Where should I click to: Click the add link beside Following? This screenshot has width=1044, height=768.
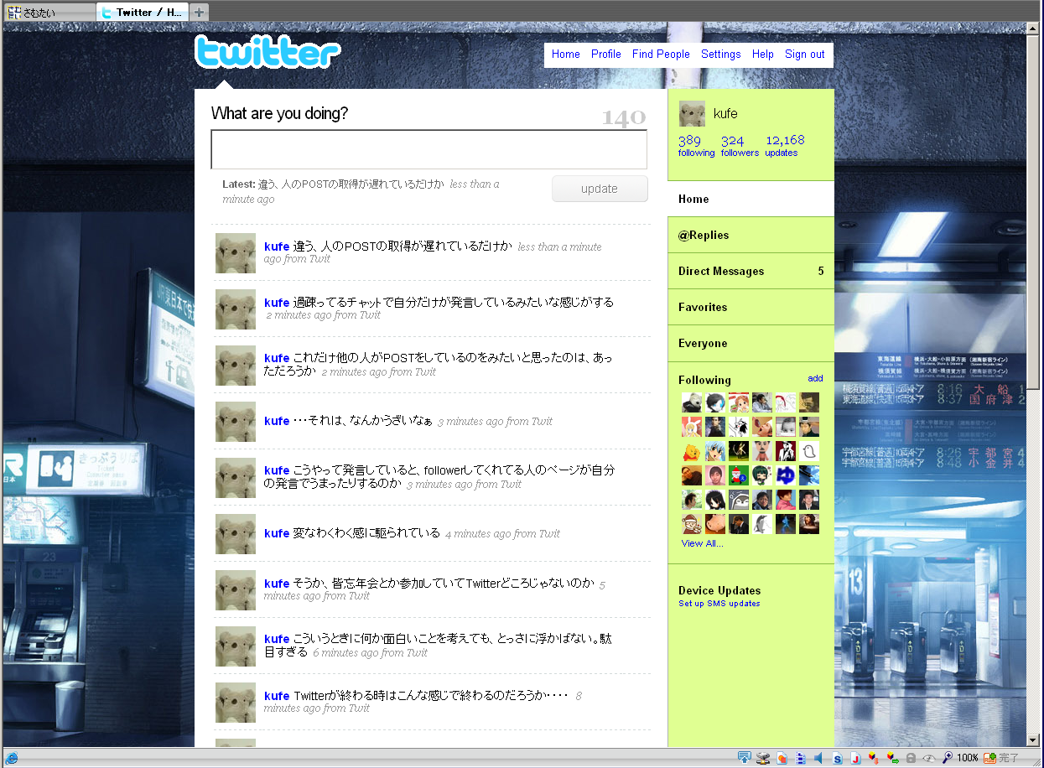[x=815, y=378]
